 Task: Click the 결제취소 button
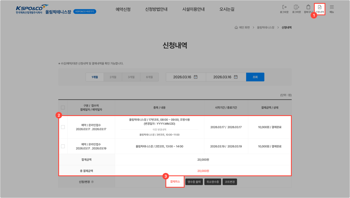[175, 182]
